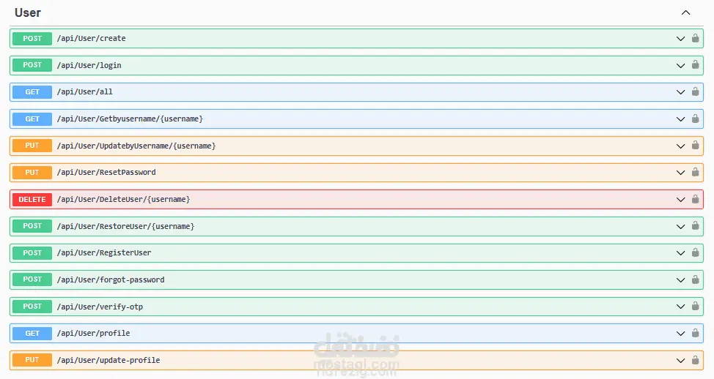Expand the ResetPassword endpoint chevron
The height and width of the screenshot is (379, 714).
[x=681, y=173]
